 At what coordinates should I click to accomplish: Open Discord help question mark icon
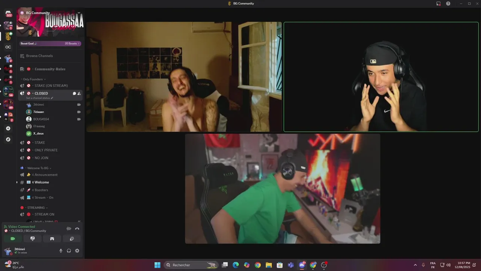point(448,3)
